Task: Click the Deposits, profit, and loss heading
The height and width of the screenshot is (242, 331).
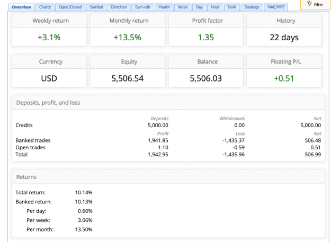Action: pos(48,103)
